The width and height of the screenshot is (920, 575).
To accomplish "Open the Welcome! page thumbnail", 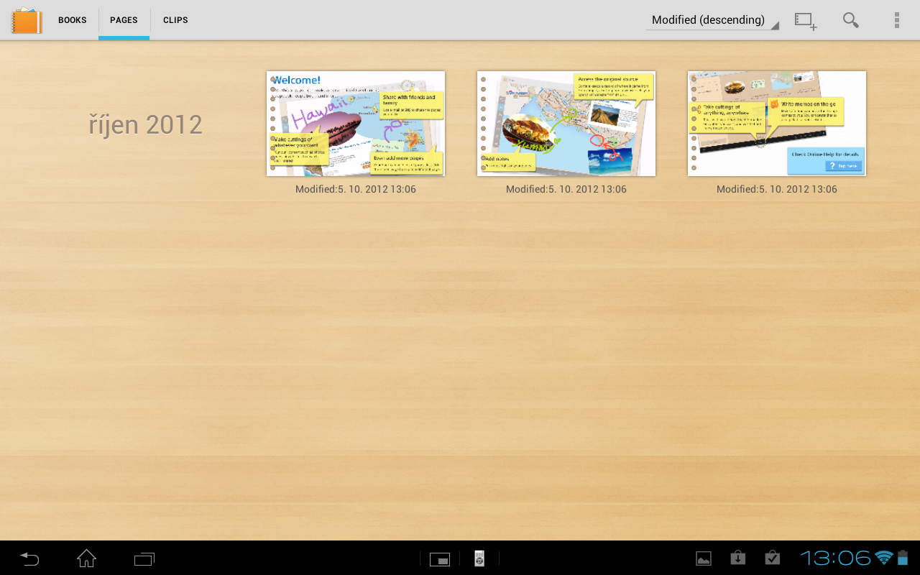I will coord(356,123).
